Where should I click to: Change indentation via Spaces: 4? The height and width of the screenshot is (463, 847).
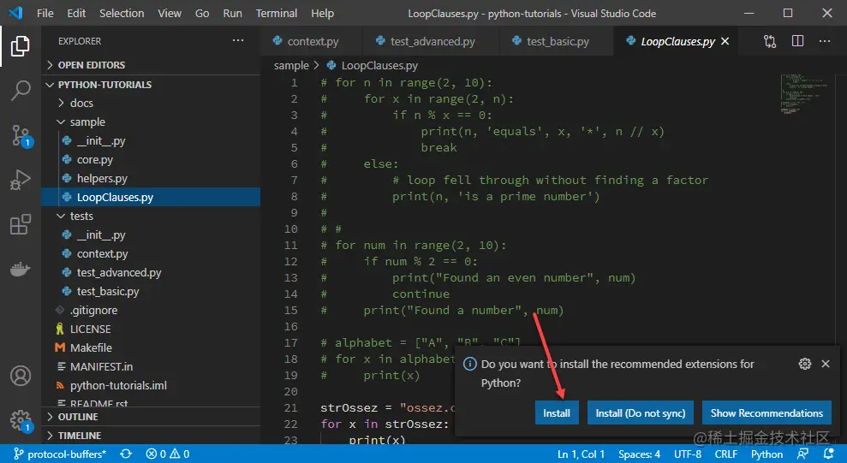(x=639, y=454)
